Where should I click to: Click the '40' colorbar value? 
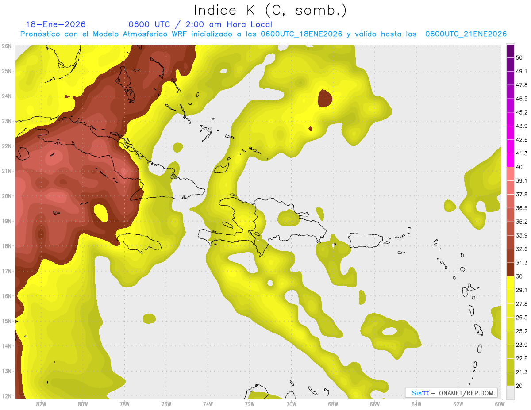(520, 167)
